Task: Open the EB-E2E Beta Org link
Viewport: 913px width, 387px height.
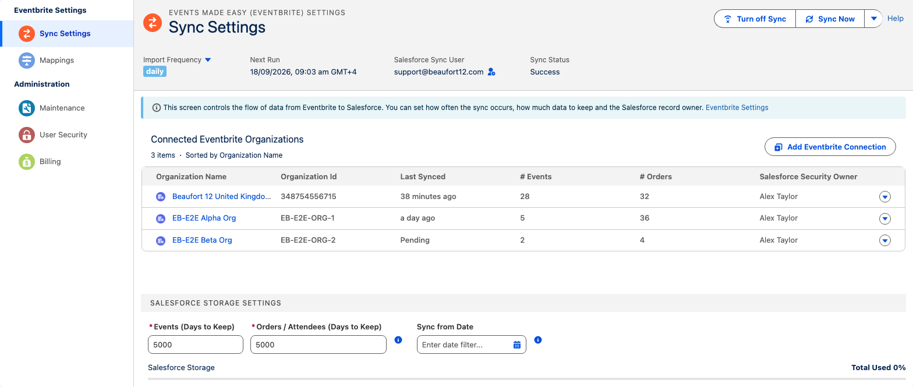Action: (x=202, y=240)
